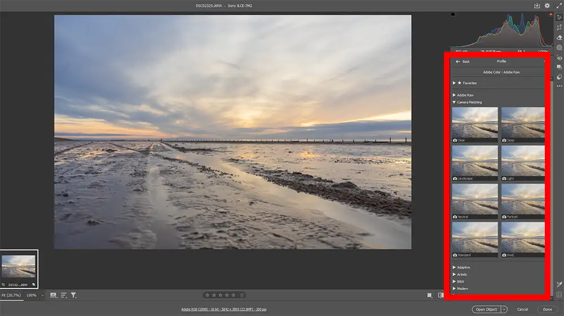Click the Cancel button
Viewport: 564px width, 316px height.
[522, 309]
